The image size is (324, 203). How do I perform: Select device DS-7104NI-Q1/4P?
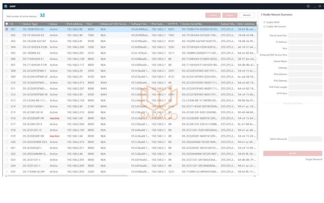[x=130, y=172]
